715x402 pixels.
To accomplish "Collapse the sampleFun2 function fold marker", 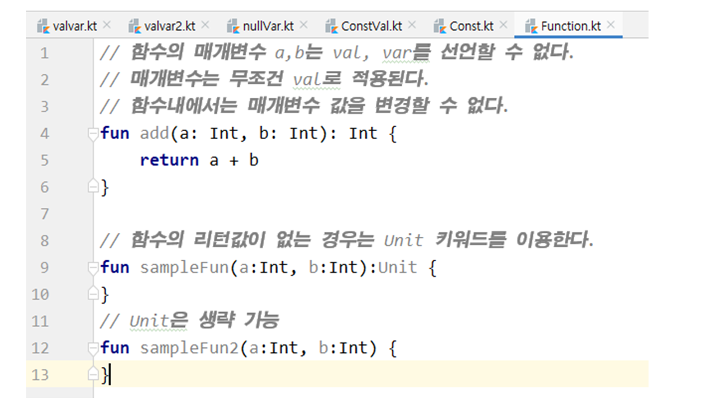I will 93,348.
